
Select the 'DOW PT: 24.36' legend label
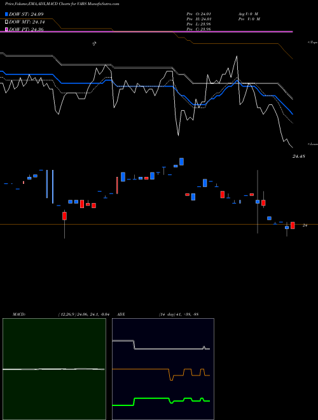point(26,29)
